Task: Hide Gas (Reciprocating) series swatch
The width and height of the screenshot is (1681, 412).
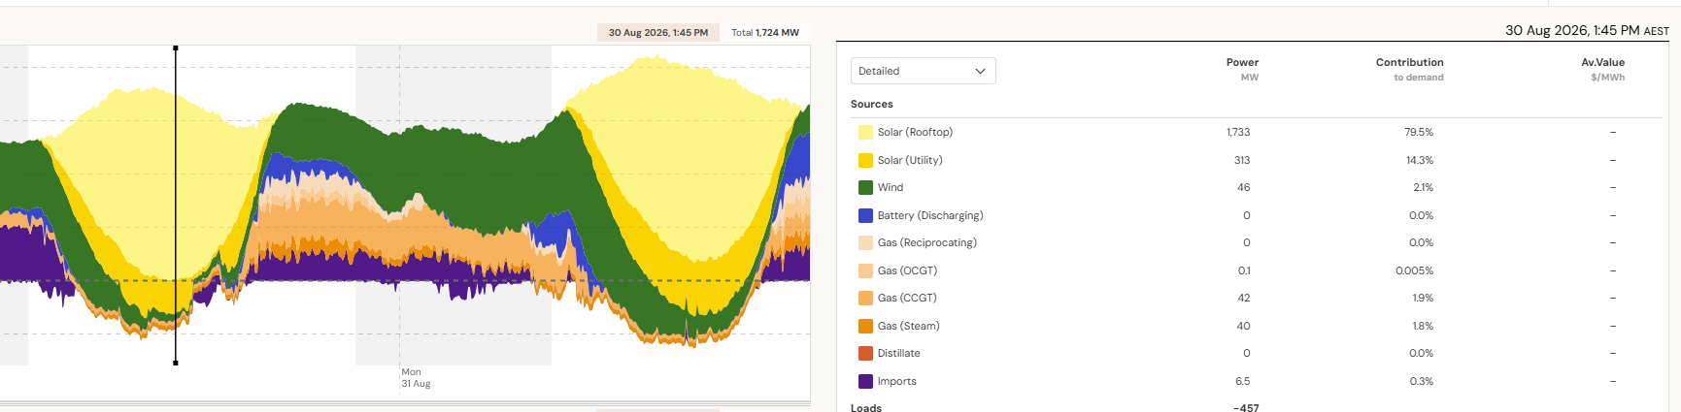Action: [x=865, y=242]
